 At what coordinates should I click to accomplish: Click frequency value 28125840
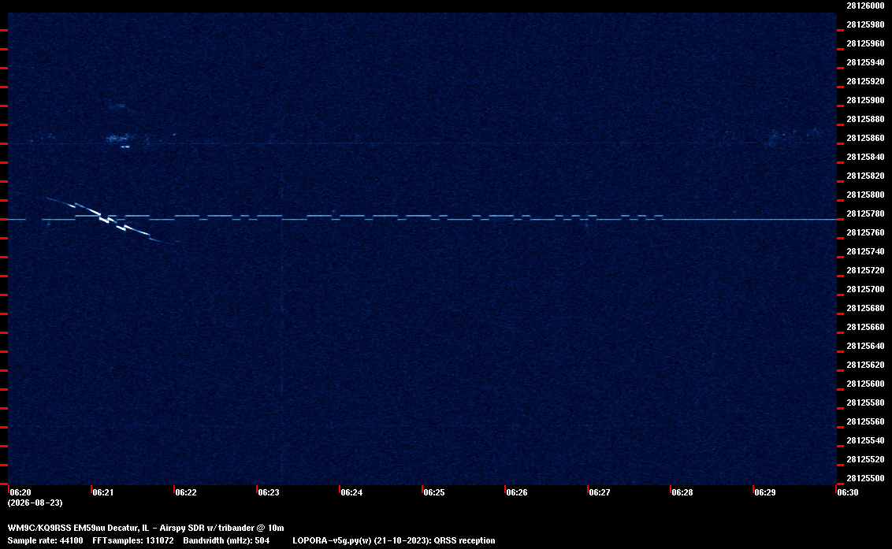[865, 157]
